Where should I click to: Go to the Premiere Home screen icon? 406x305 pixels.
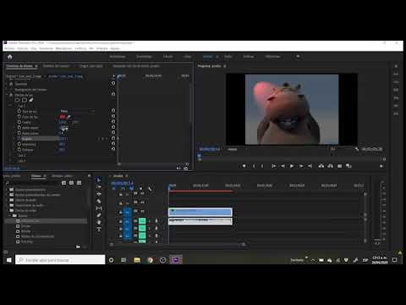coord(10,57)
